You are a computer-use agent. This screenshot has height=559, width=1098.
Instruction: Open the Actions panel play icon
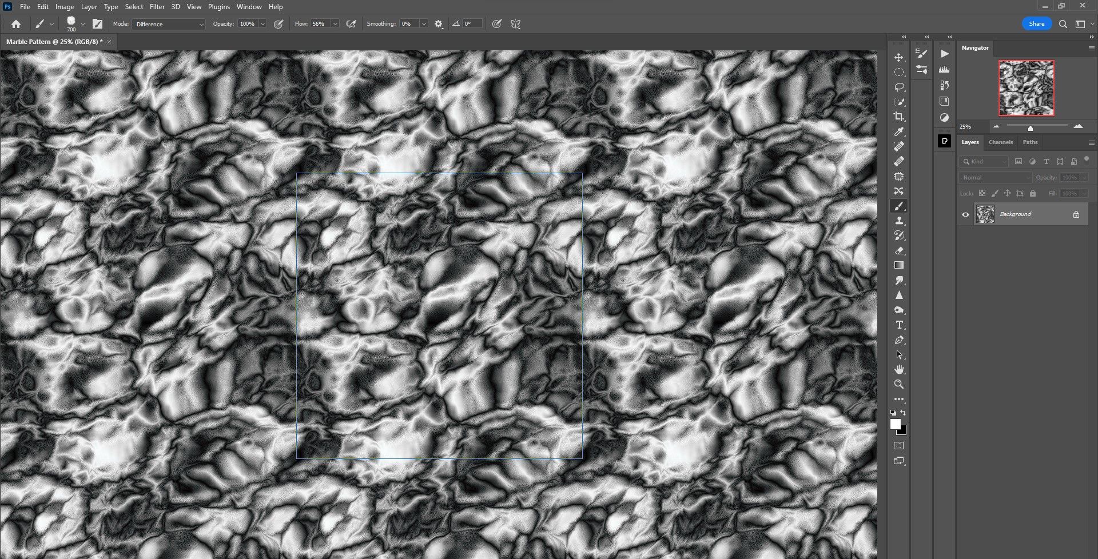coord(945,54)
